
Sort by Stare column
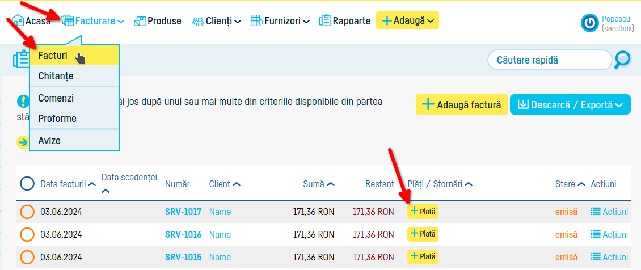tap(571, 184)
